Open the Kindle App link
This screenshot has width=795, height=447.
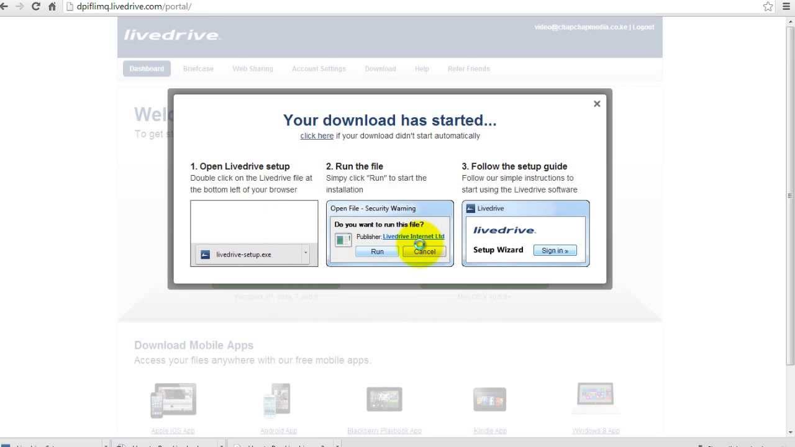pyautogui.click(x=490, y=431)
